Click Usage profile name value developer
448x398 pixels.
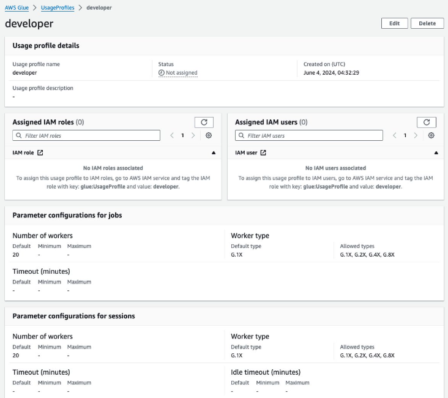(x=24, y=73)
